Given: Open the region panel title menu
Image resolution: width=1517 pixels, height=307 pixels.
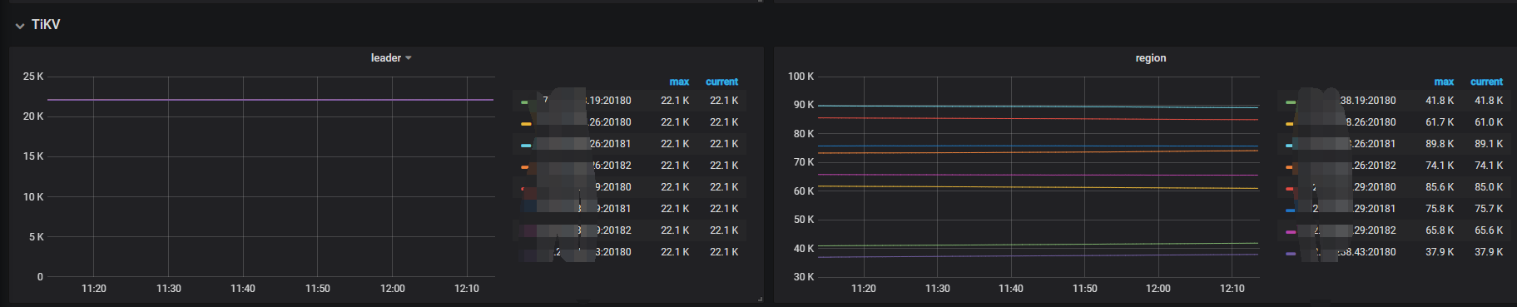Looking at the screenshot, I should pyautogui.click(x=1151, y=58).
